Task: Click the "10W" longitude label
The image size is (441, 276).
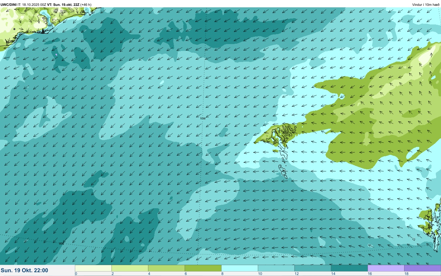Action: (x=203, y=118)
